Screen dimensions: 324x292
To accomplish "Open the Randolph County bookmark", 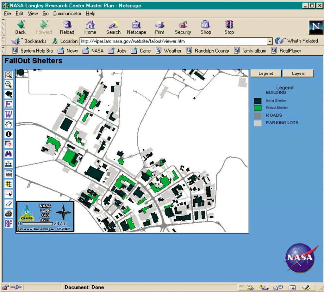I will [x=208, y=51].
